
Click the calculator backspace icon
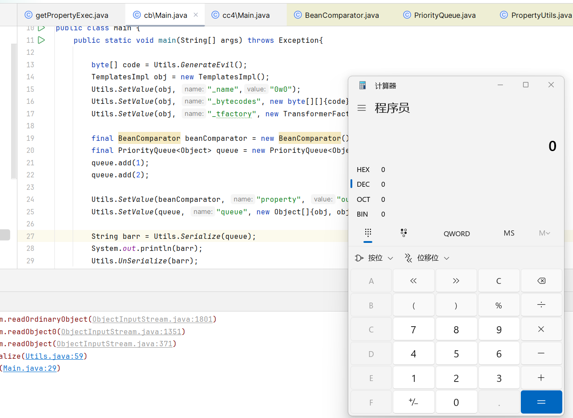pos(541,281)
